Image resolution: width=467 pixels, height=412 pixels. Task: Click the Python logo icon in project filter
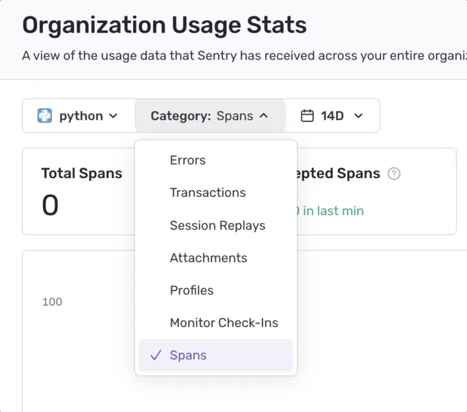pyautogui.click(x=44, y=116)
